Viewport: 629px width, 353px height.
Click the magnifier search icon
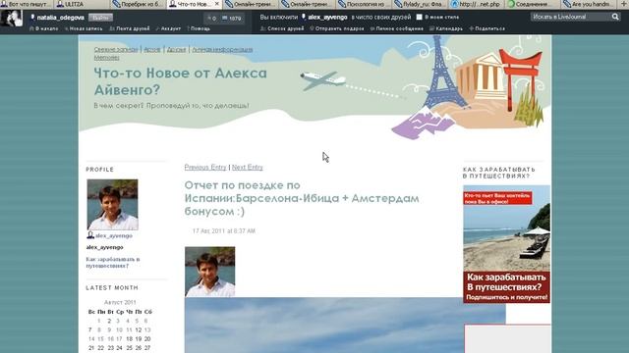click(615, 17)
